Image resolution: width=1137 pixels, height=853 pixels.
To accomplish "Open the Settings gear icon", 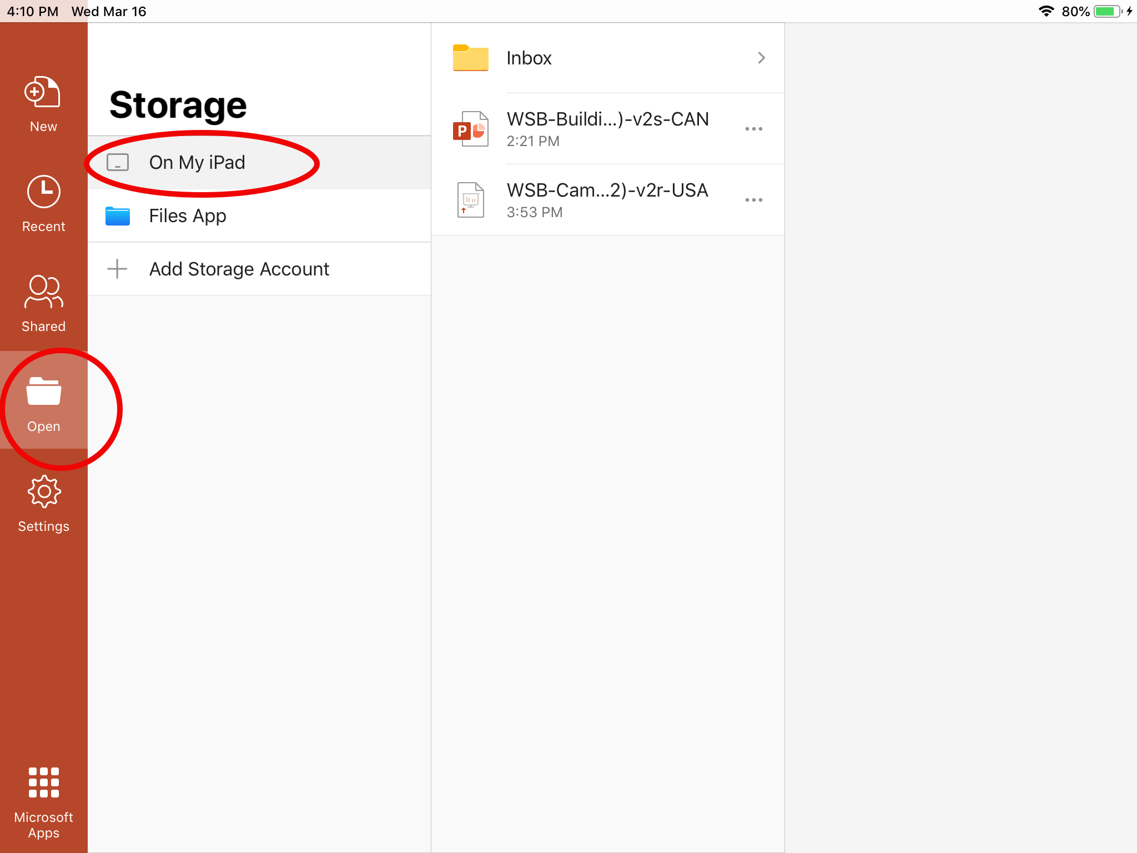I will tap(43, 491).
